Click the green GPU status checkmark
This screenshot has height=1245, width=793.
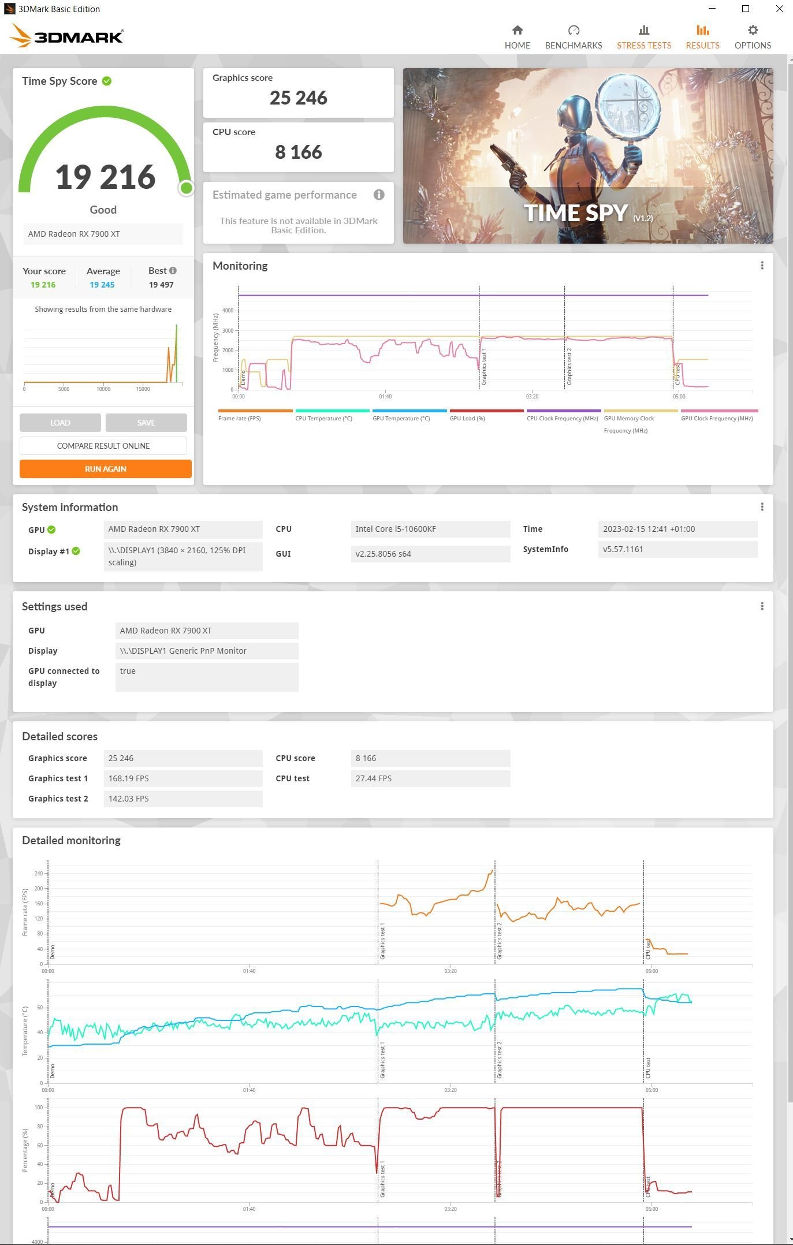(51, 530)
